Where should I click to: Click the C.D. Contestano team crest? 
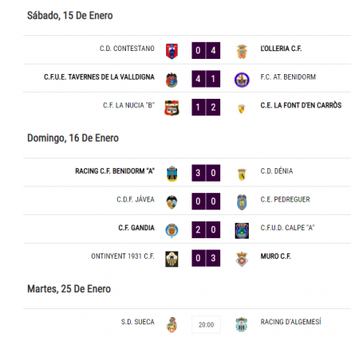pyautogui.click(x=172, y=51)
